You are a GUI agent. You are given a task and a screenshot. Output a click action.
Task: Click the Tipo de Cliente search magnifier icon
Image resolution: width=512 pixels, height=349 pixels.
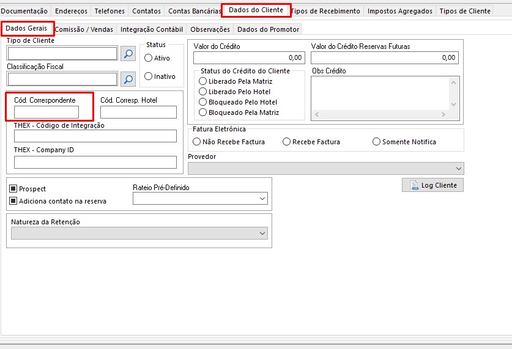coord(128,54)
